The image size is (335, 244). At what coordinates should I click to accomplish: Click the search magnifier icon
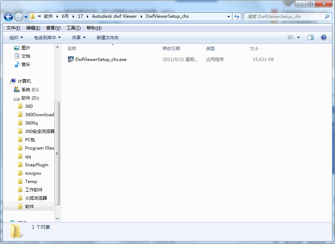[x=327, y=16]
